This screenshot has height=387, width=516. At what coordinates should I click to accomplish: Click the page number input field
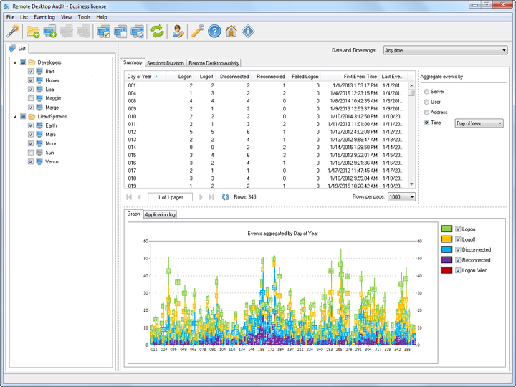click(x=170, y=197)
